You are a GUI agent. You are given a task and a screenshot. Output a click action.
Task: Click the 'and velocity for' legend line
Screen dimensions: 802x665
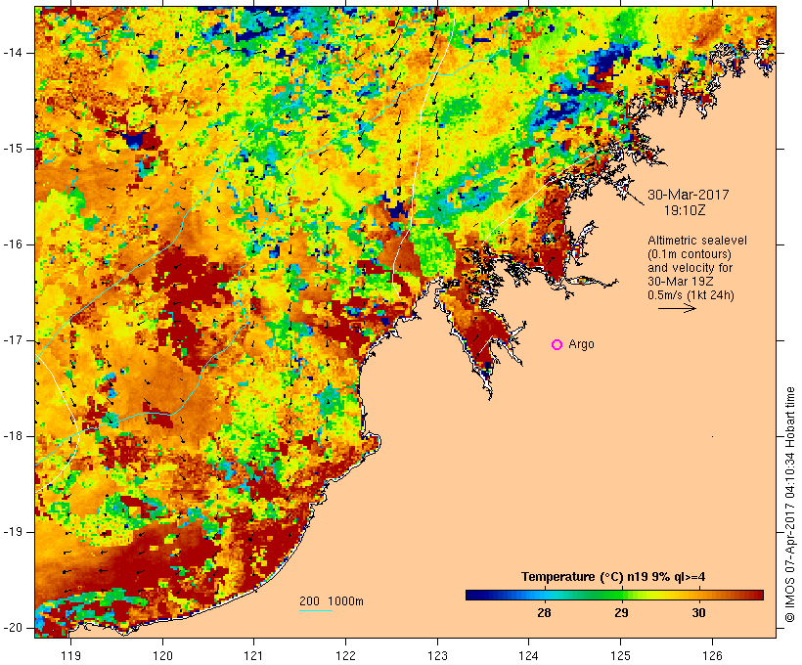(x=690, y=268)
